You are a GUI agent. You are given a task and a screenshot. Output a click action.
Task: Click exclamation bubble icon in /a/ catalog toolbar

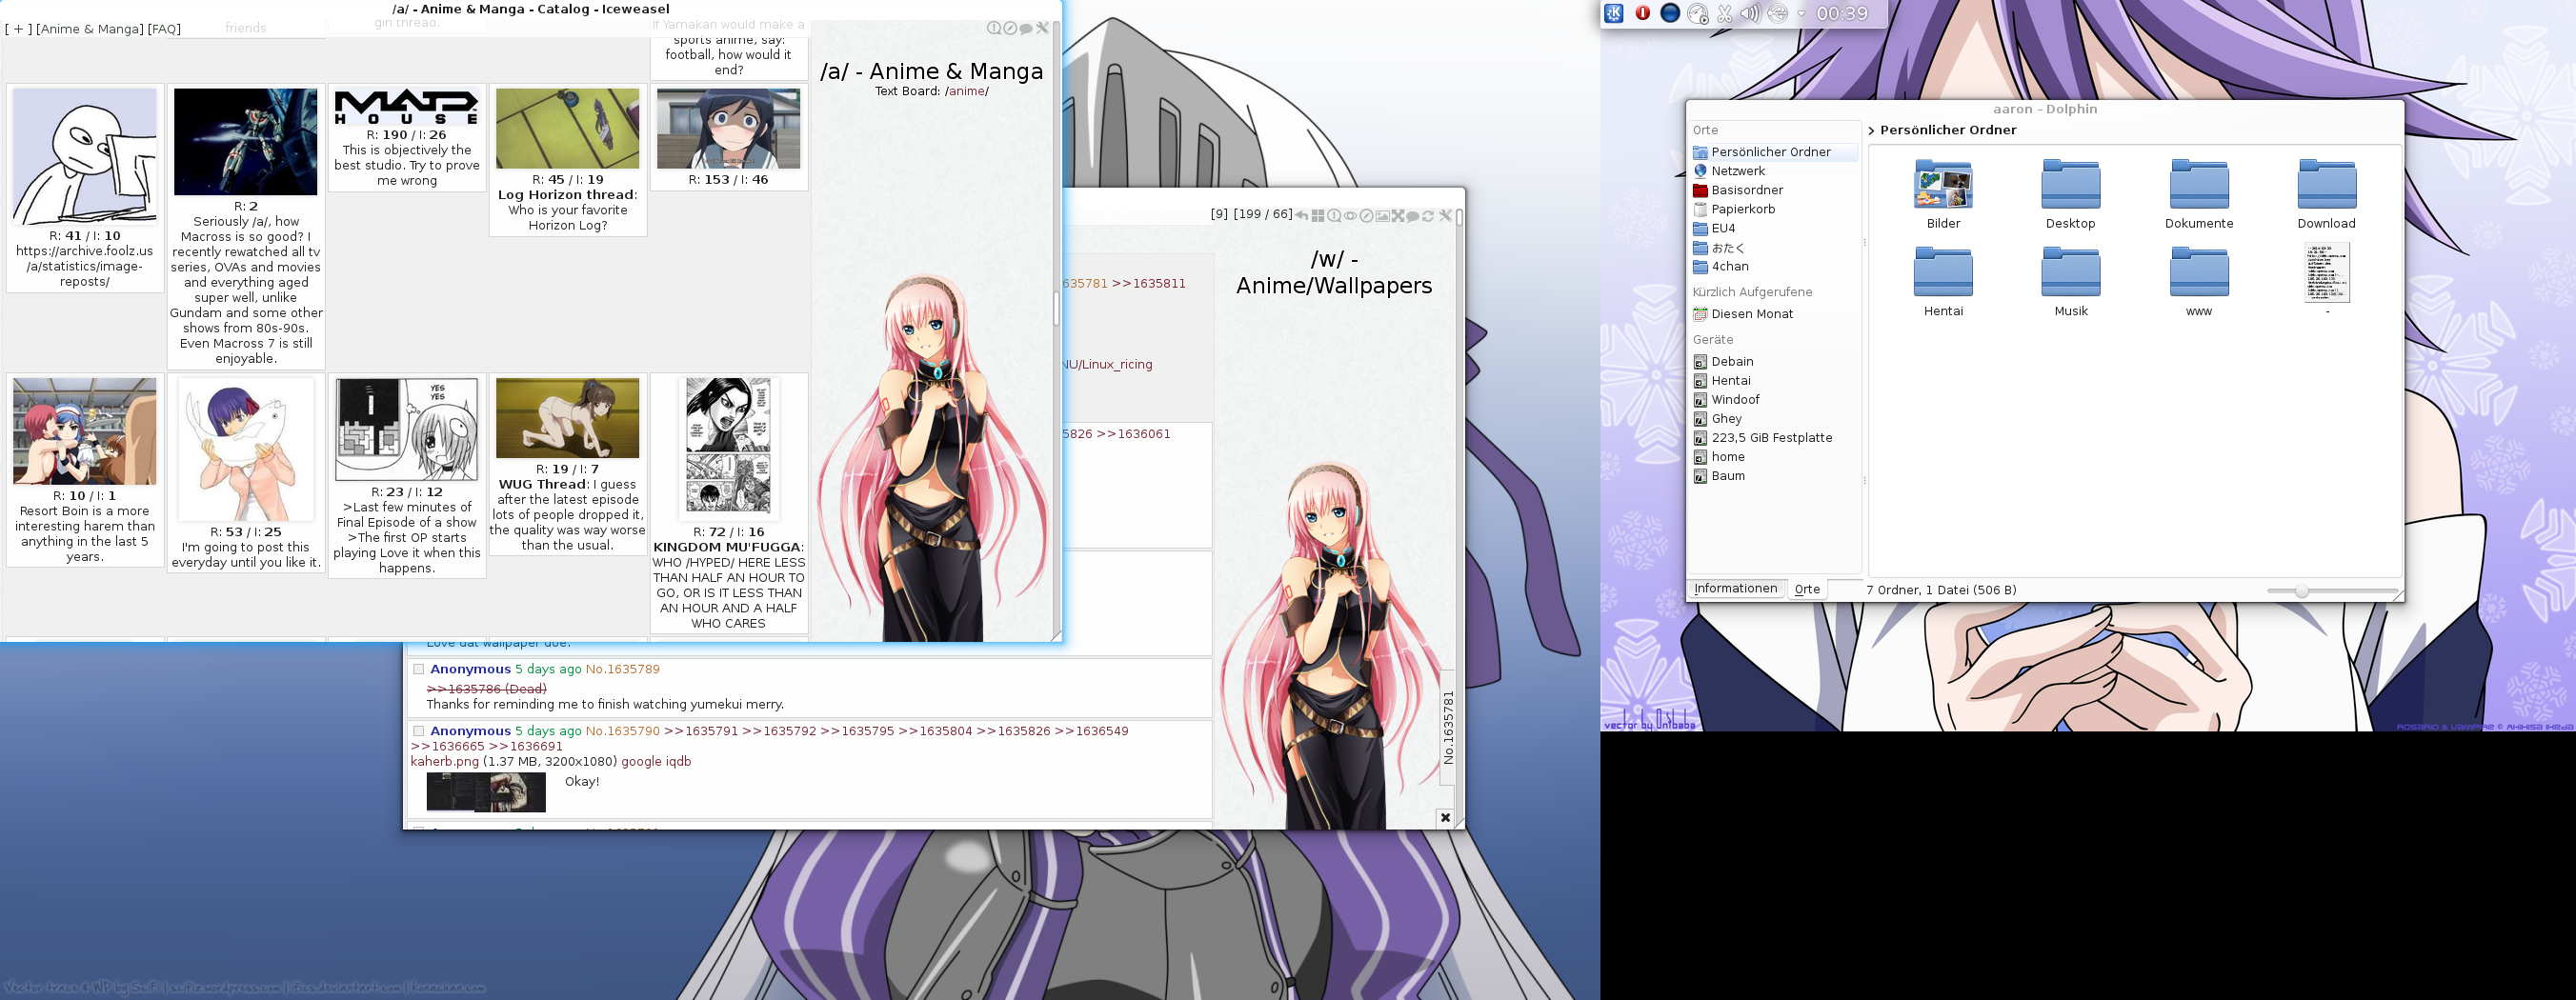994,28
